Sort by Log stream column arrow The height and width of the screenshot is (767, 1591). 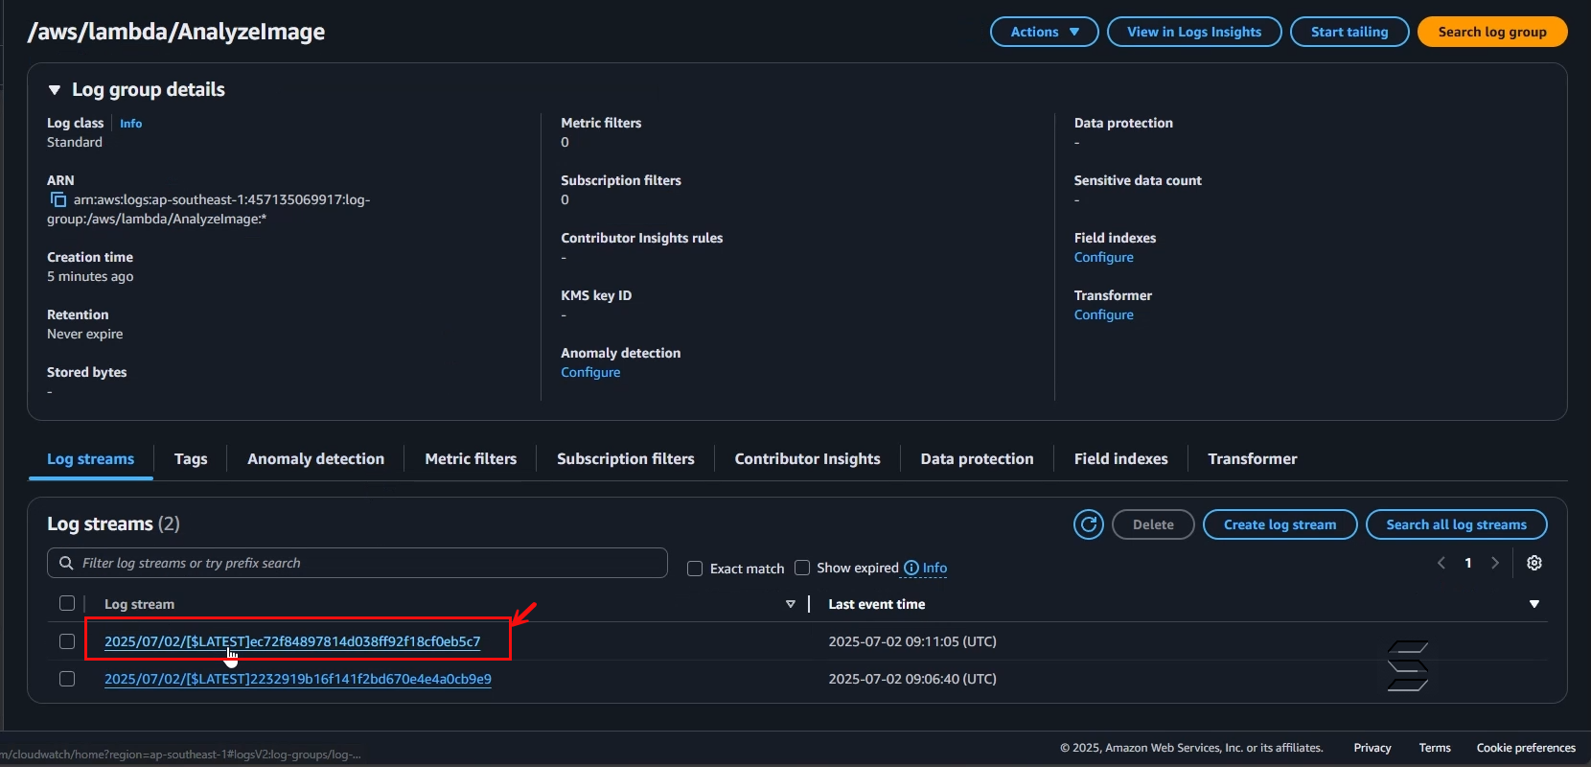(791, 604)
